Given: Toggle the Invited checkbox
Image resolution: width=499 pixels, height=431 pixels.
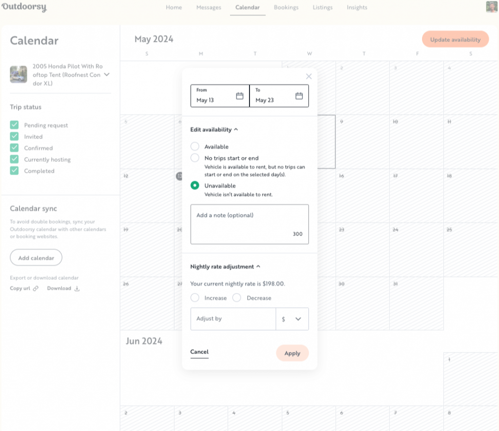Looking at the screenshot, I should click(x=14, y=136).
